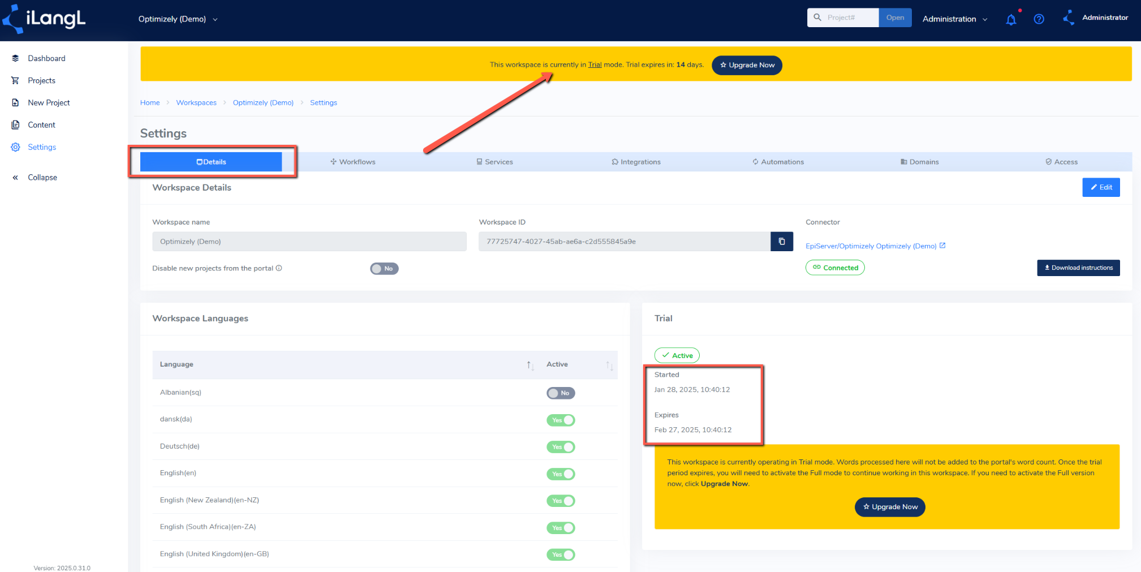The width and height of the screenshot is (1141, 572).
Task: Open Content in sidebar
Action: 41,124
